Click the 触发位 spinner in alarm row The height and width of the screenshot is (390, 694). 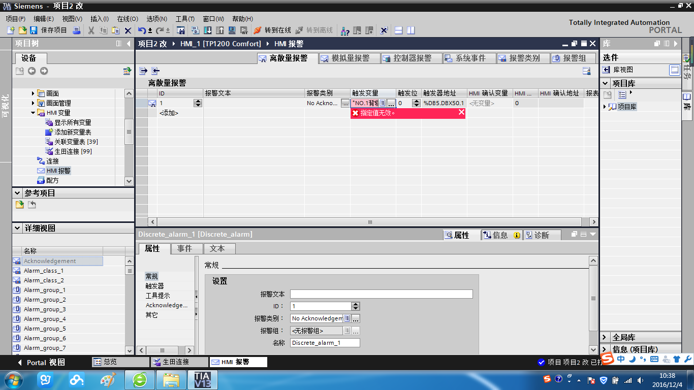pos(417,103)
